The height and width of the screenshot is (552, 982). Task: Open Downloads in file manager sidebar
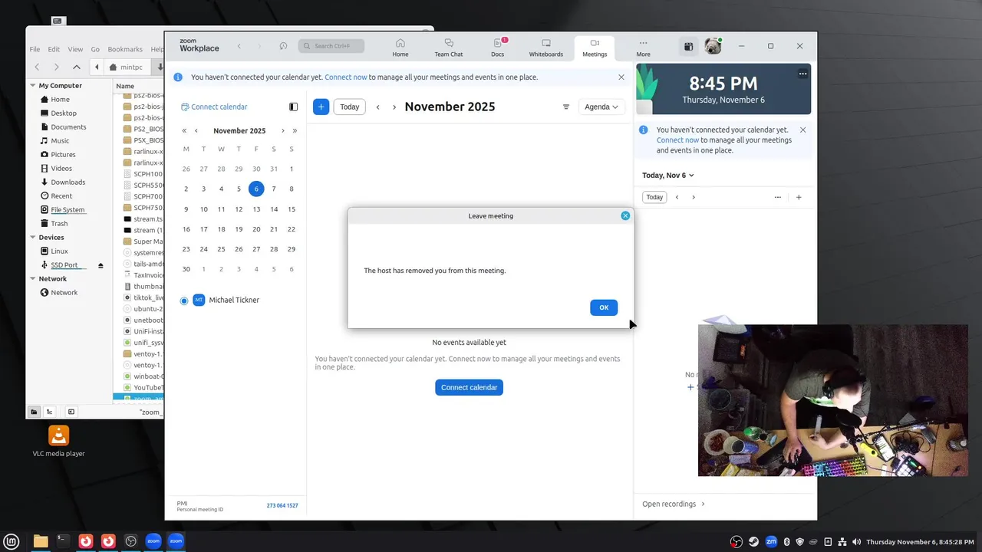(x=68, y=182)
